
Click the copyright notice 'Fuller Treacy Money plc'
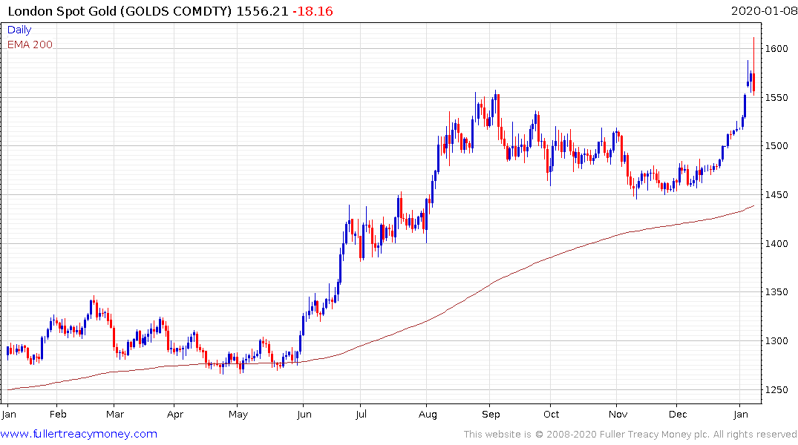point(655,435)
